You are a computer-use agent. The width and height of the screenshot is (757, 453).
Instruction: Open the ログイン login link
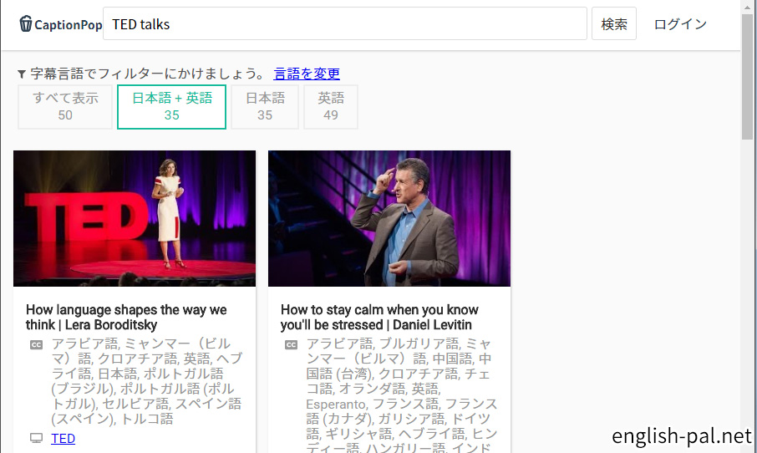click(x=680, y=24)
